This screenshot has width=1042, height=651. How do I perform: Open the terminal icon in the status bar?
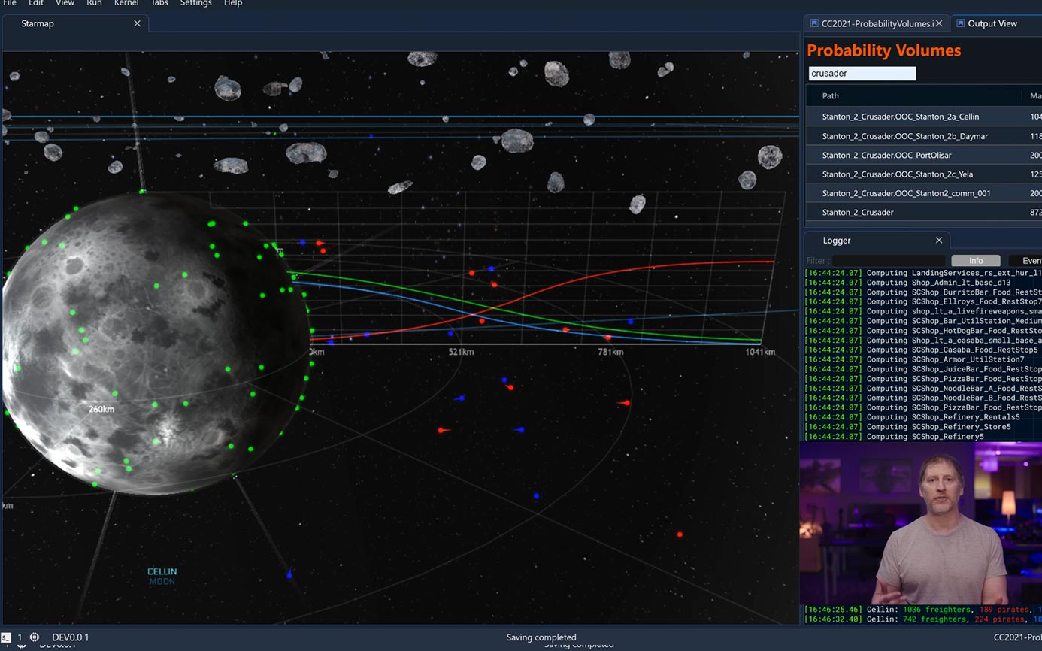pyautogui.click(x=6, y=637)
